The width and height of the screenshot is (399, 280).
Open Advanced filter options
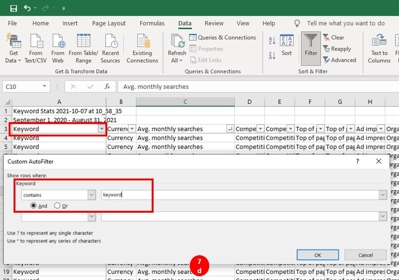coord(340,60)
